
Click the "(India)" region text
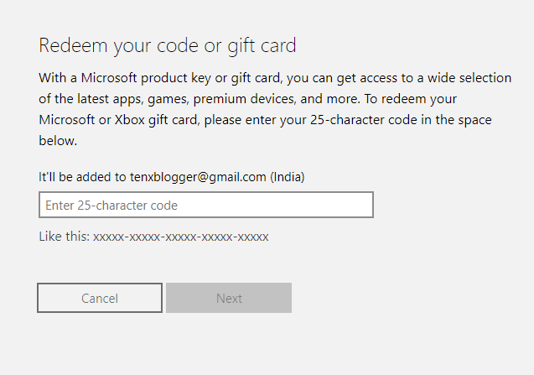[x=287, y=177]
